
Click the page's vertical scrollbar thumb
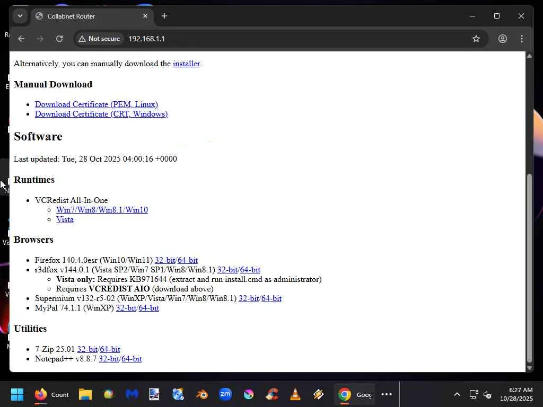pos(529,268)
